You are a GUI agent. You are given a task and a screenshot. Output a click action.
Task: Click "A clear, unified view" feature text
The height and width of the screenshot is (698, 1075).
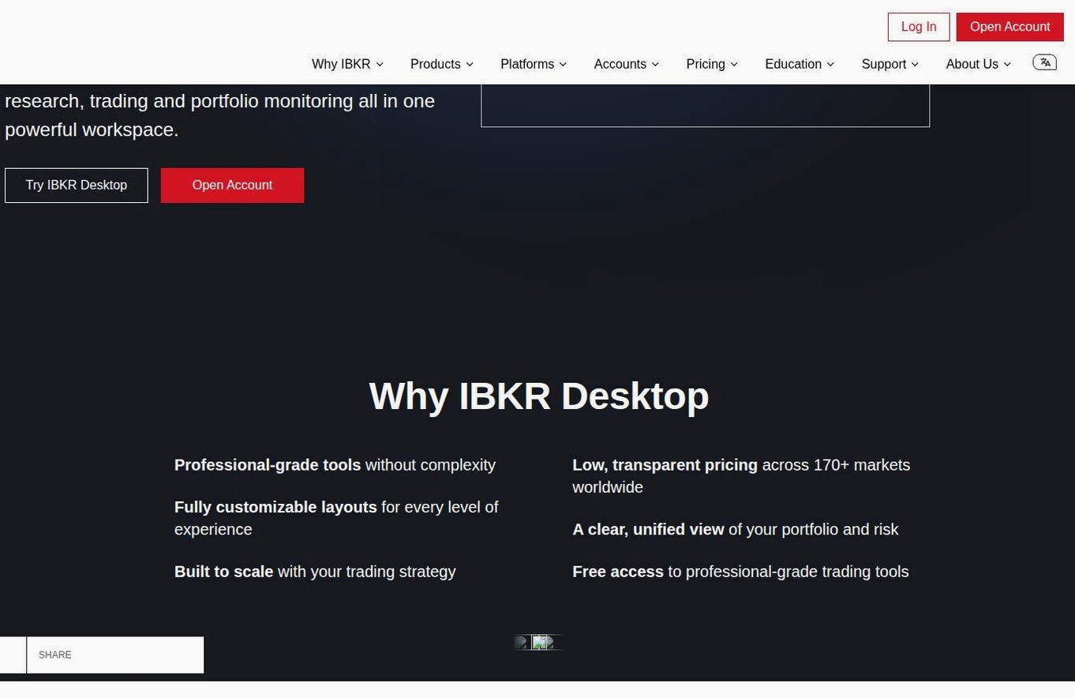point(648,530)
